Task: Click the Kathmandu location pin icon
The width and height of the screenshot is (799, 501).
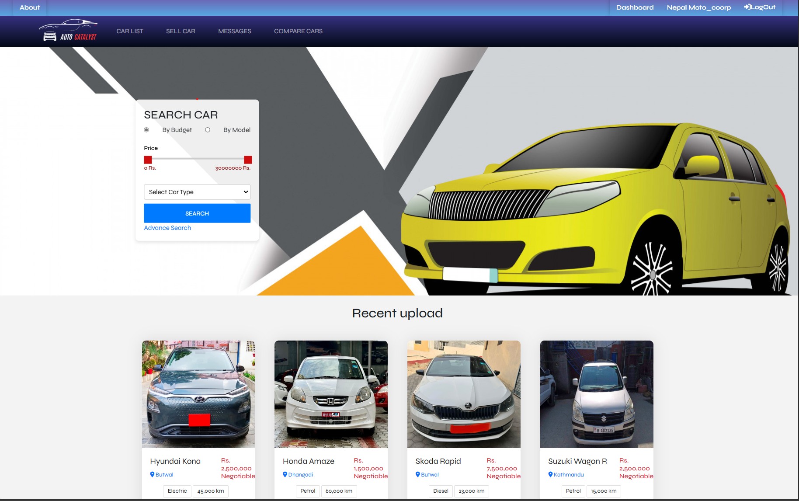Action: click(x=550, y=474)
